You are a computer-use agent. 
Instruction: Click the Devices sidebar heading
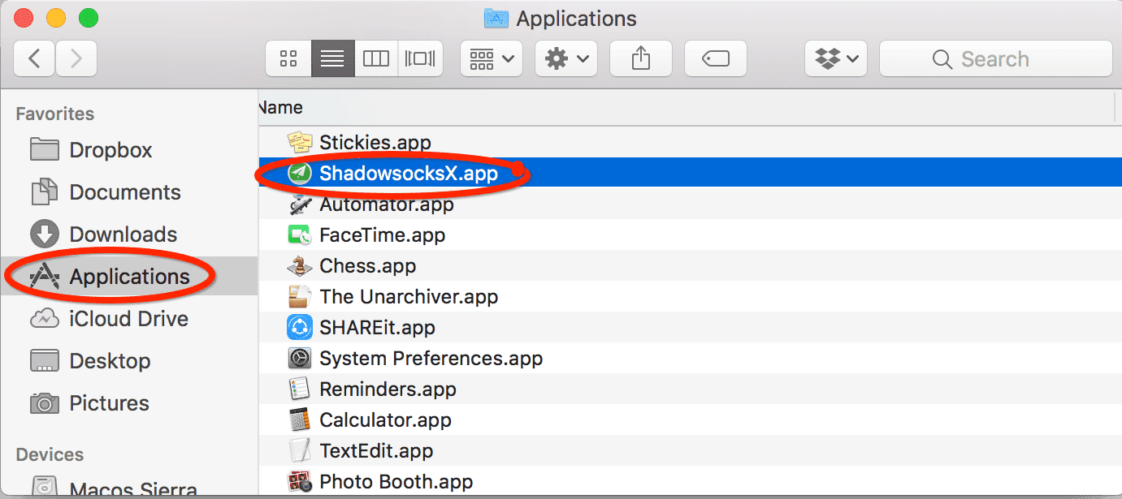[x=50, y=454]
